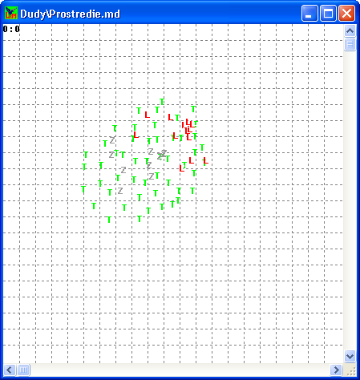Click the vertical scrollbar up arrow

350,31
